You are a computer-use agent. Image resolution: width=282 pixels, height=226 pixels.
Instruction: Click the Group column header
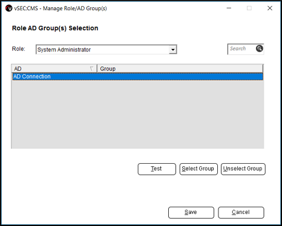[180, 69]
